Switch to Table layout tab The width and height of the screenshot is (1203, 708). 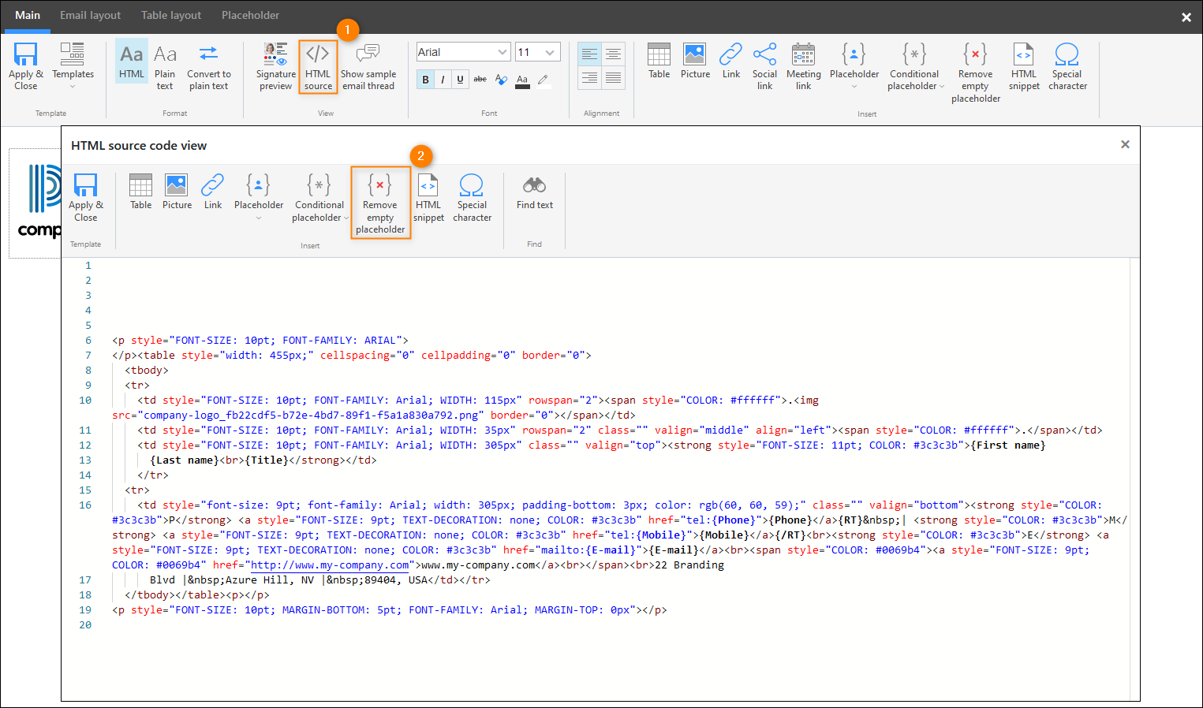[171, 16]
